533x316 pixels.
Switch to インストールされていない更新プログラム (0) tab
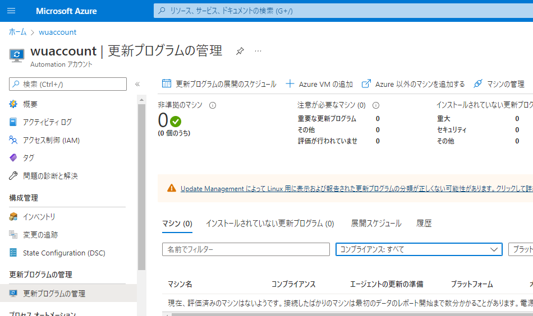[270, 224]
